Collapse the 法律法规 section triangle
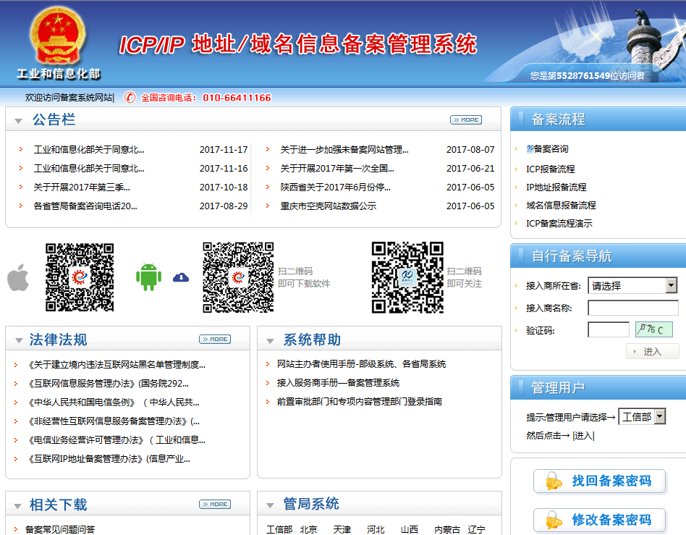 click(19, 340)
